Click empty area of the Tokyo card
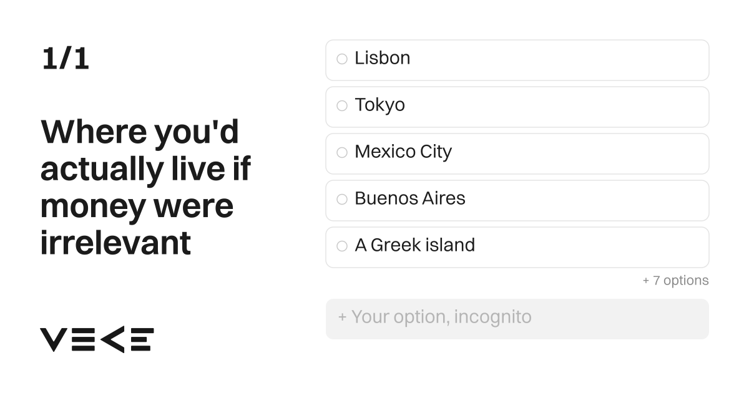The height and width of the screenshot is (393, 749). pos(562,107)
